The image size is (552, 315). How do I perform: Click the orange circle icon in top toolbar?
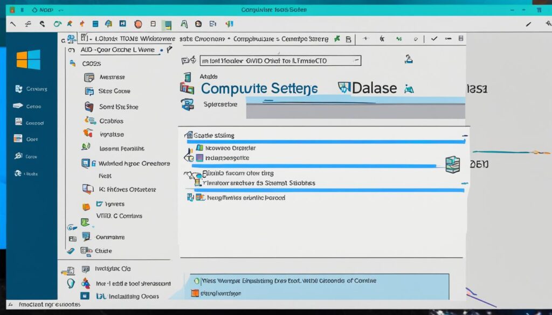pos(138,24)
